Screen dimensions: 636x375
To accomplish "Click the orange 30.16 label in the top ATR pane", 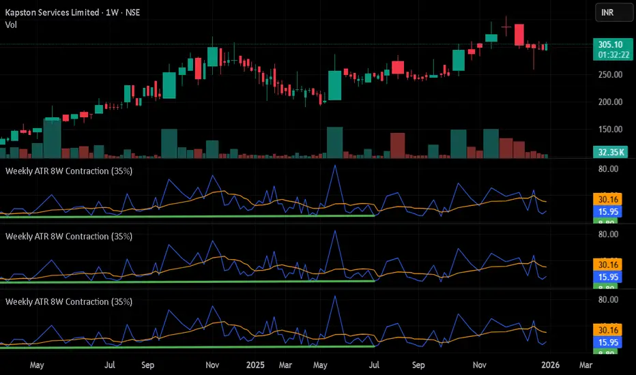I will point(607,200).
